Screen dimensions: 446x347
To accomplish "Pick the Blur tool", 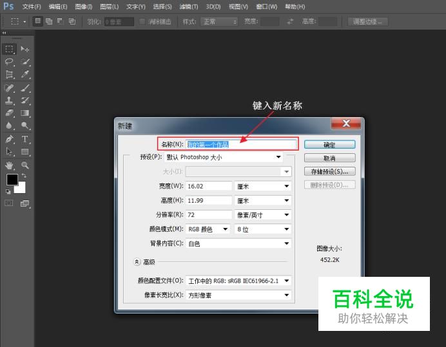I will (x=9, y=126).
